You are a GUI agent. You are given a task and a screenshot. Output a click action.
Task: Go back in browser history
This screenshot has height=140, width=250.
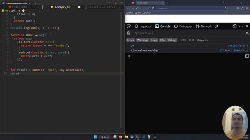[x=128, y=8]
